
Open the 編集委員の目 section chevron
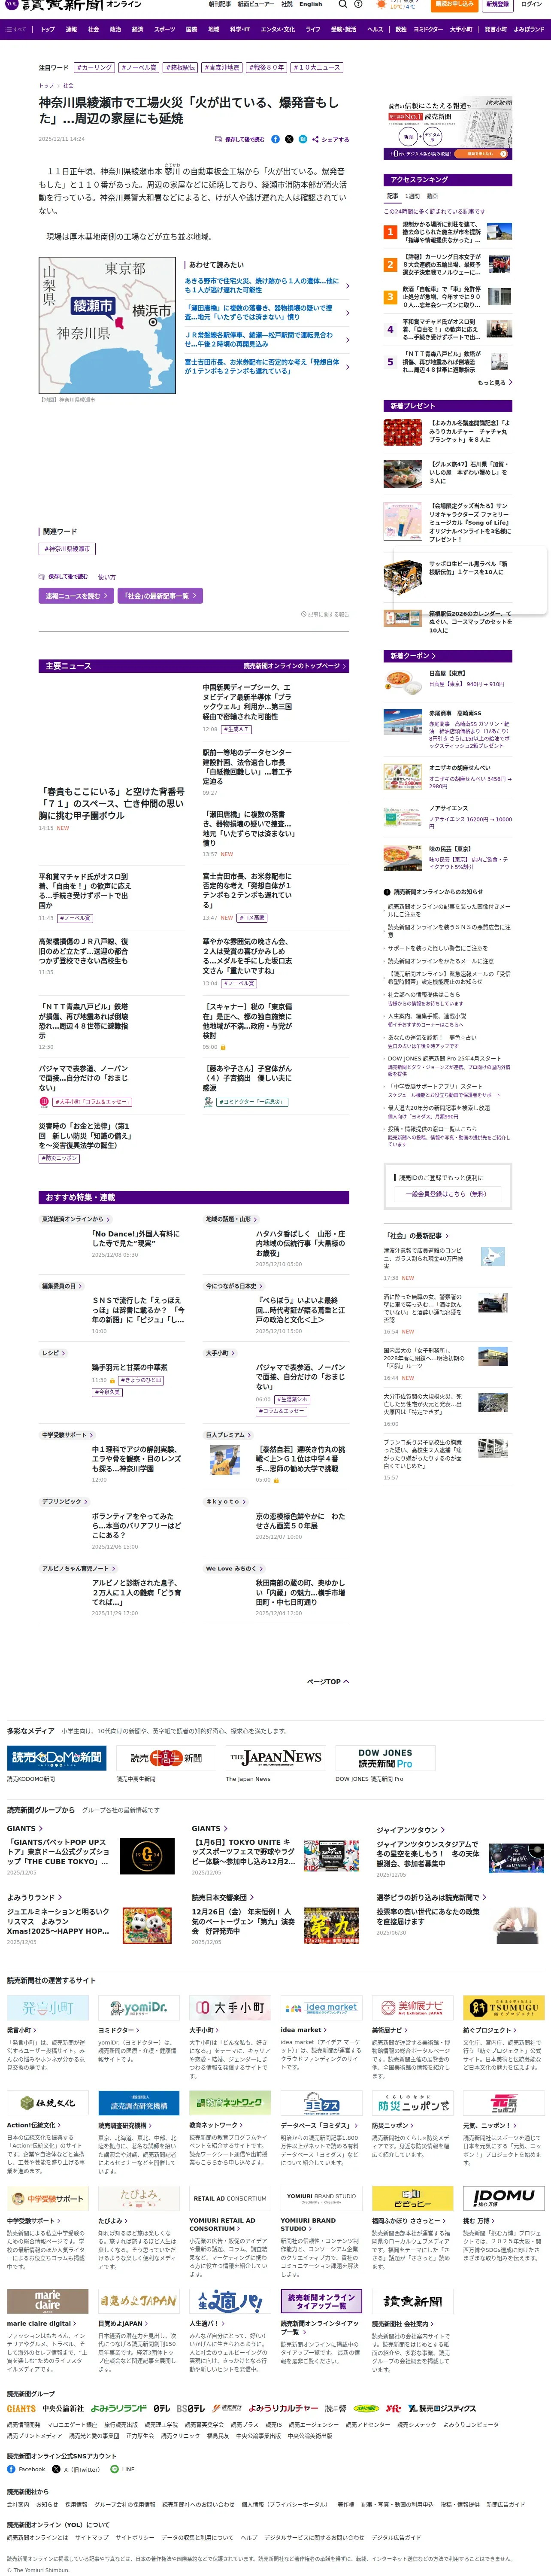(81, 1286)
